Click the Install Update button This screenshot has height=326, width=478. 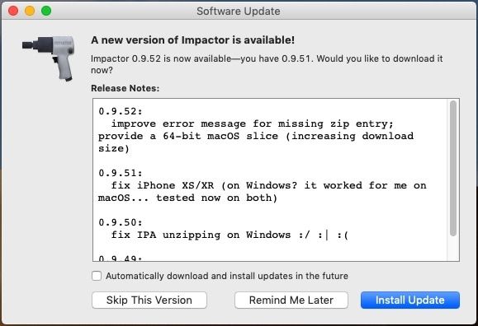[x=410, y=300]
